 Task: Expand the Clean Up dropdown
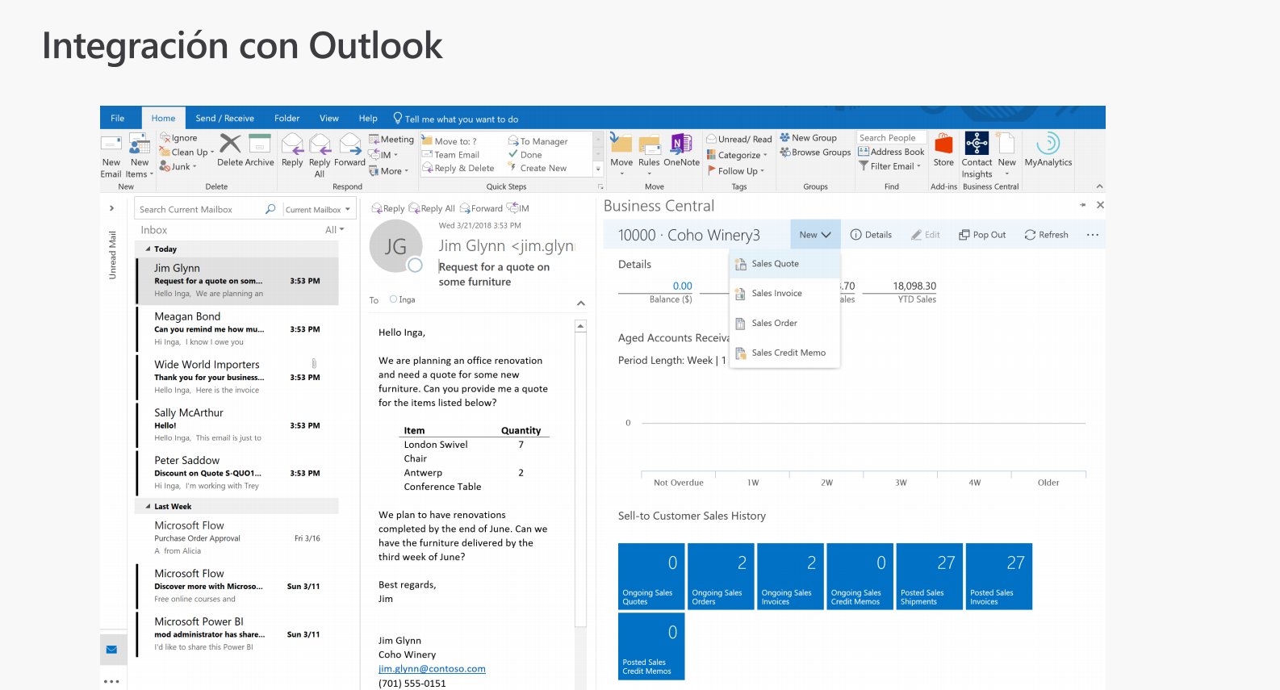(187, 152)
